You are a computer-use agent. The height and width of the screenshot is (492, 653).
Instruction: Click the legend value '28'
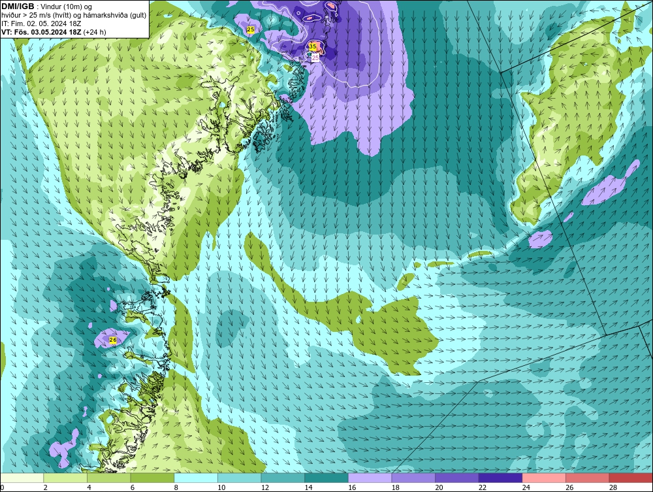click(613, 488)
